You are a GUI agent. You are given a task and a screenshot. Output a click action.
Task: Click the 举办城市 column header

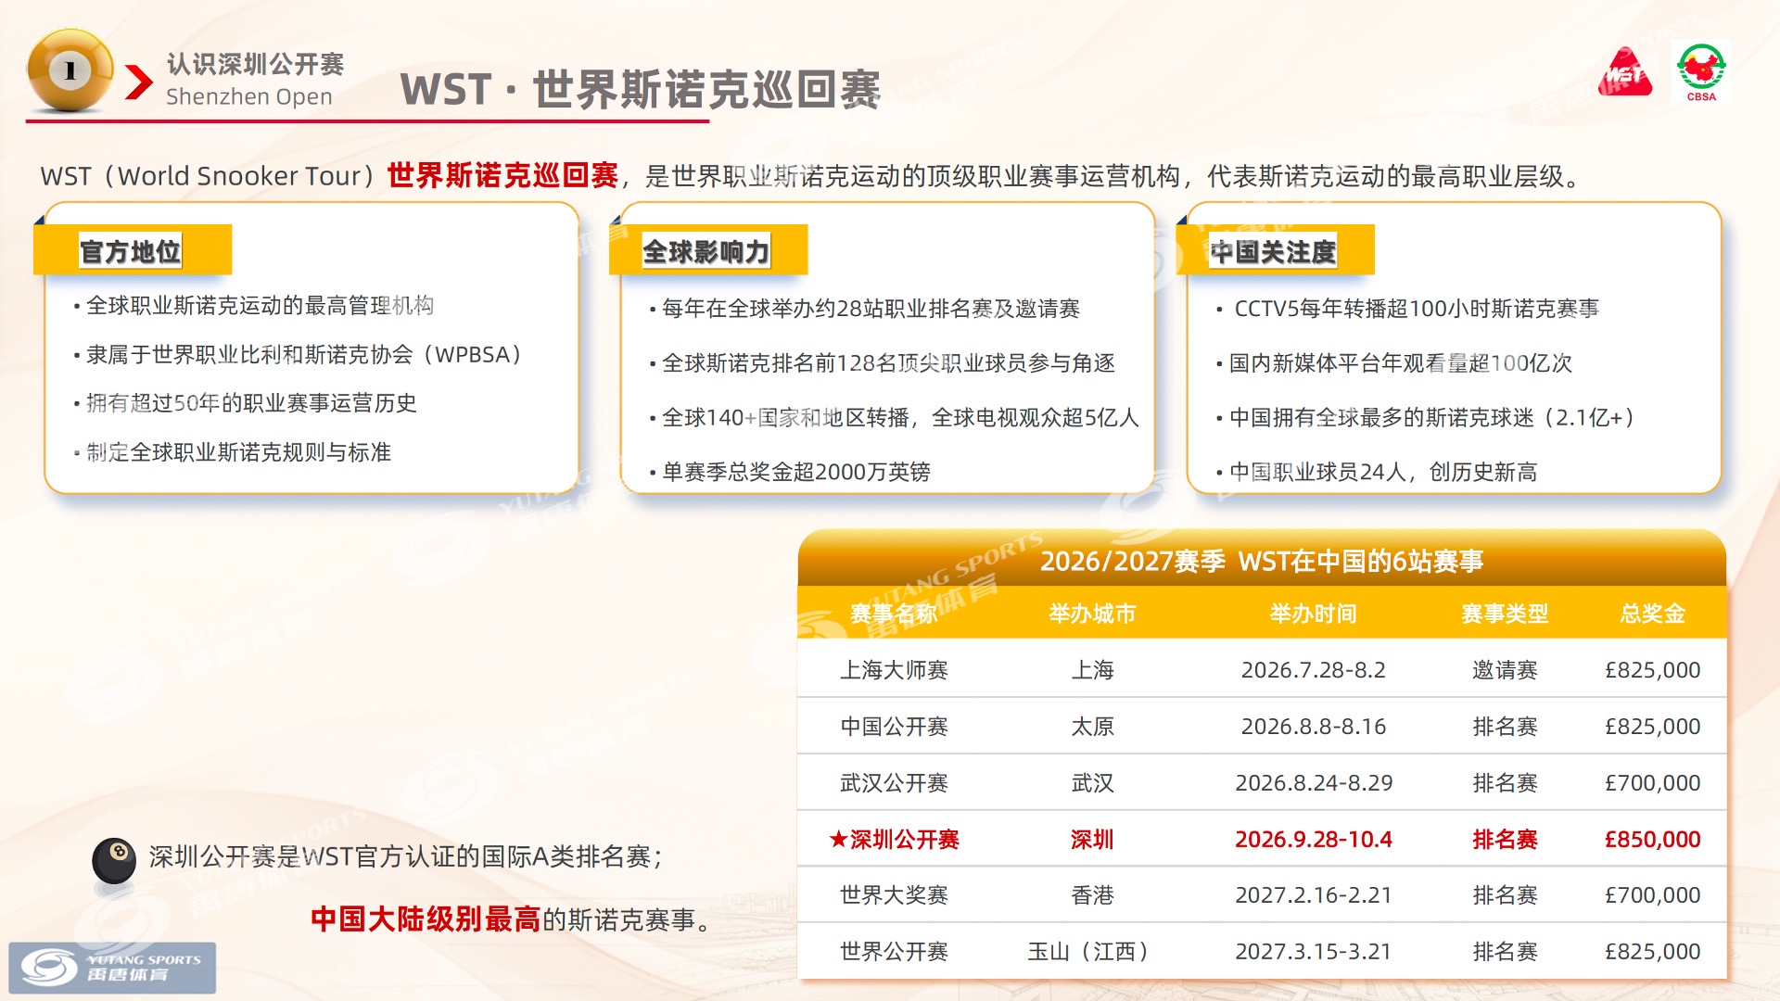pos(1092,614)
